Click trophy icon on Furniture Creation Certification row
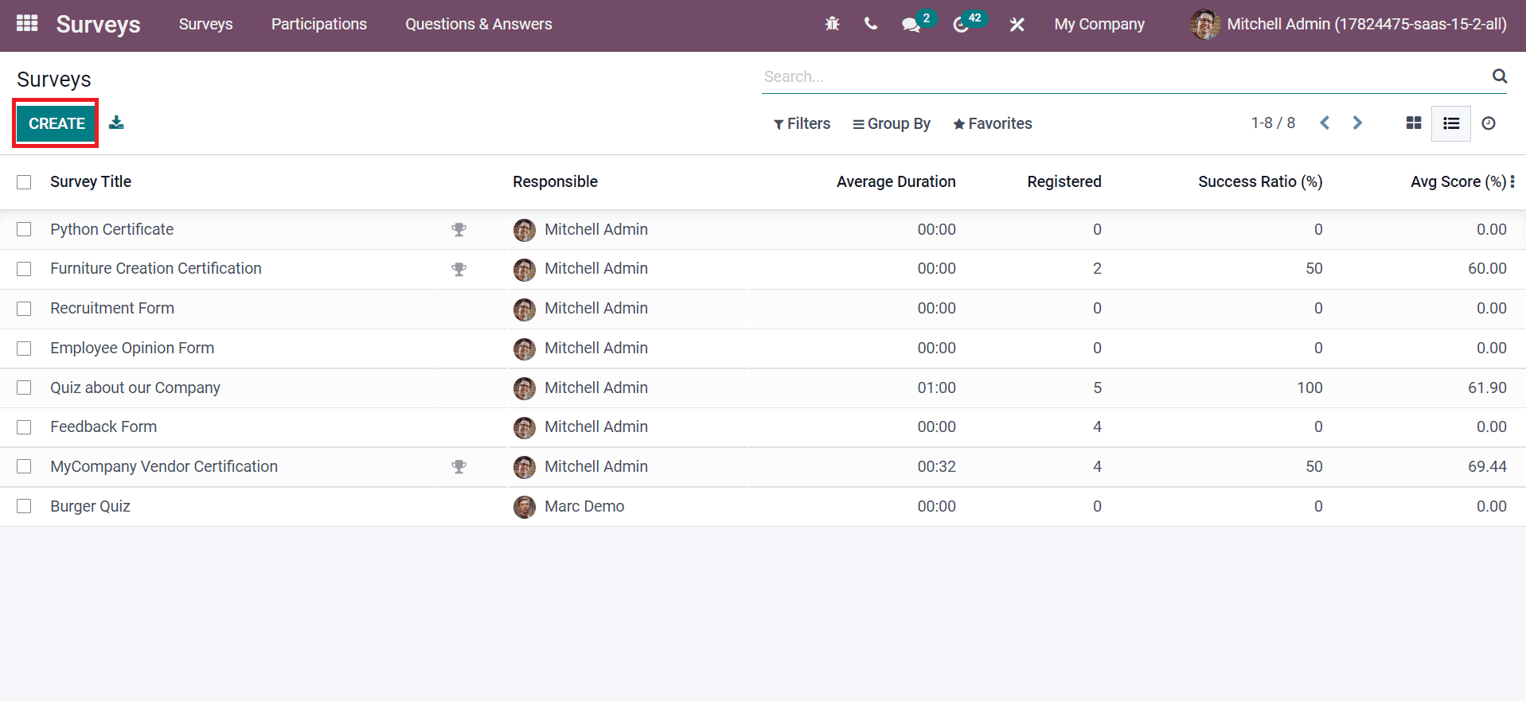Viewport: 1526px width, 701px height. tap(459, 269)
